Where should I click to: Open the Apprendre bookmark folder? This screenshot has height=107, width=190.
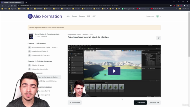point(12,9)
